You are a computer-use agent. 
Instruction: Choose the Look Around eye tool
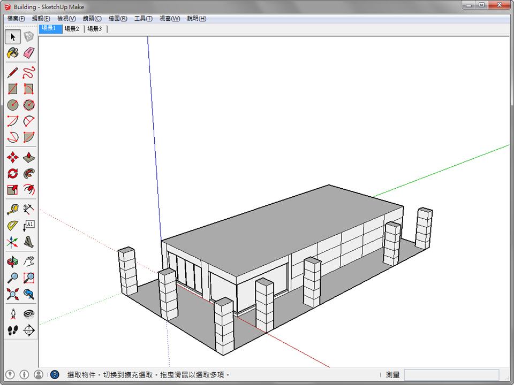29,314
